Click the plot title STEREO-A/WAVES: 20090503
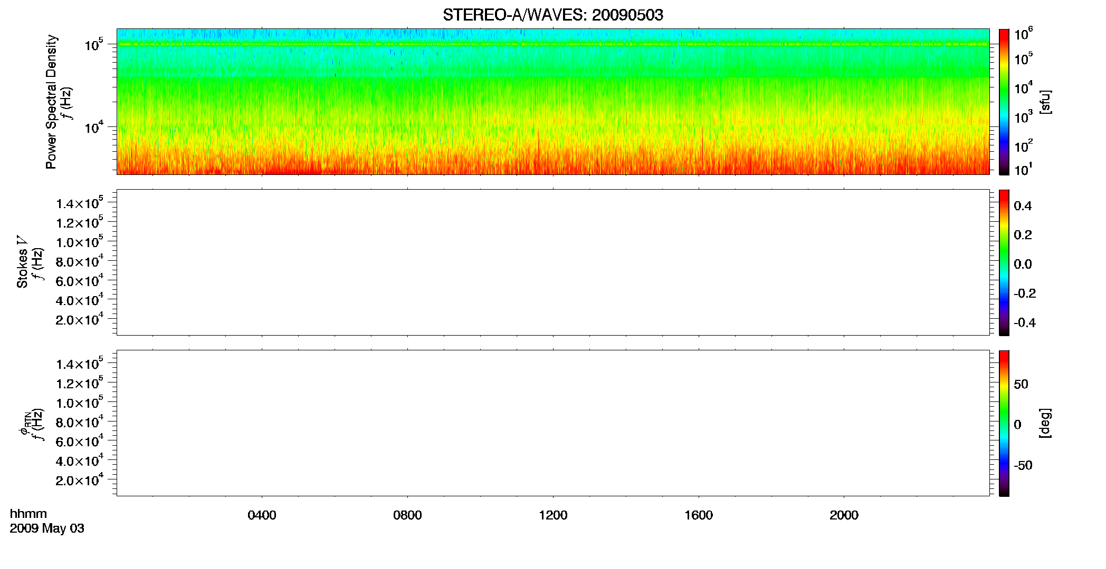Image resolution: width=1106 pixels, height=569 pixels. pos(553,15)
